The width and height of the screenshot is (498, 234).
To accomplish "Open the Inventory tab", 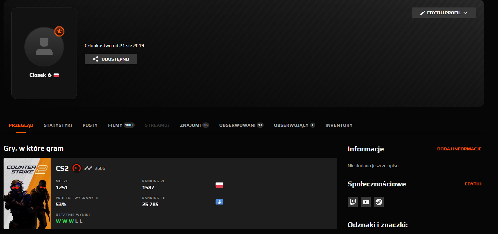I will 339,125.
